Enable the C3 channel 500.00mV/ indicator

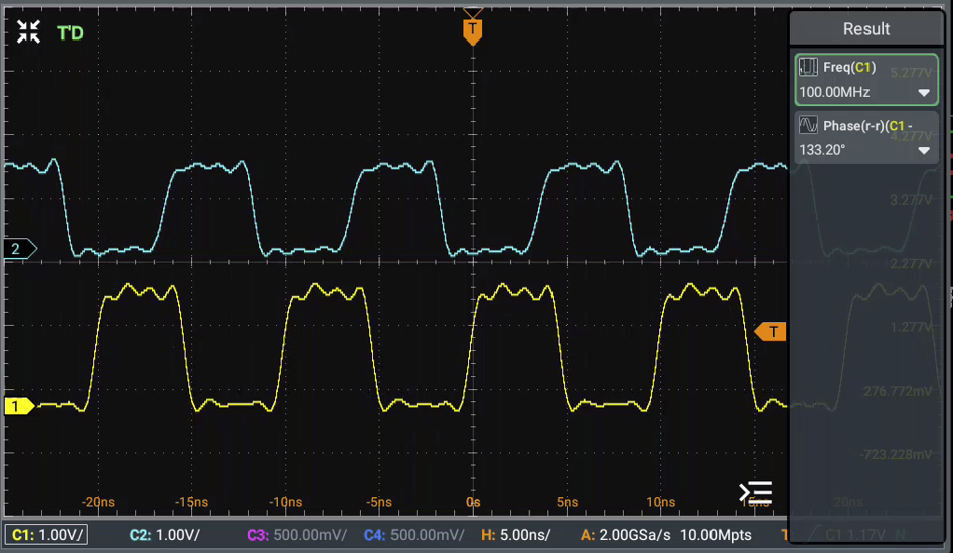coord(297,534)
